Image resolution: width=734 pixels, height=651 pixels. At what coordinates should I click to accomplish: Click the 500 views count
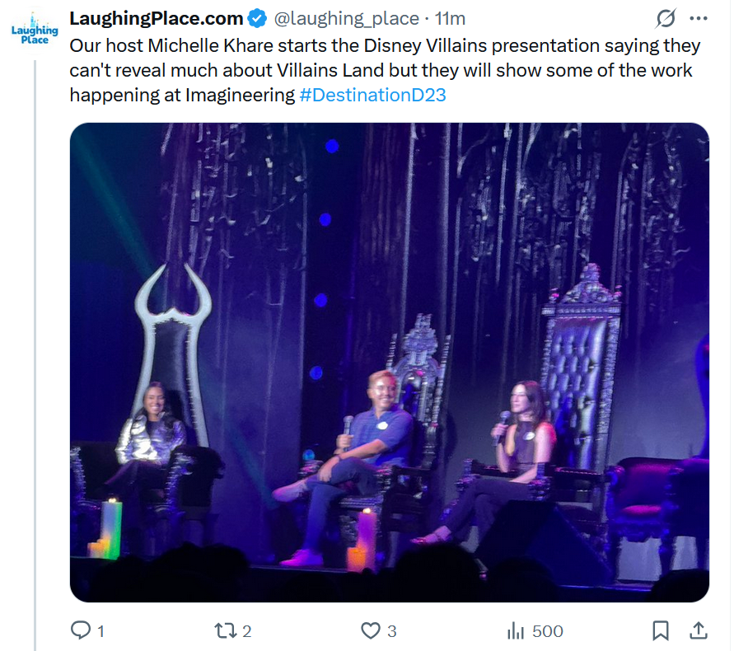point(548,632)
